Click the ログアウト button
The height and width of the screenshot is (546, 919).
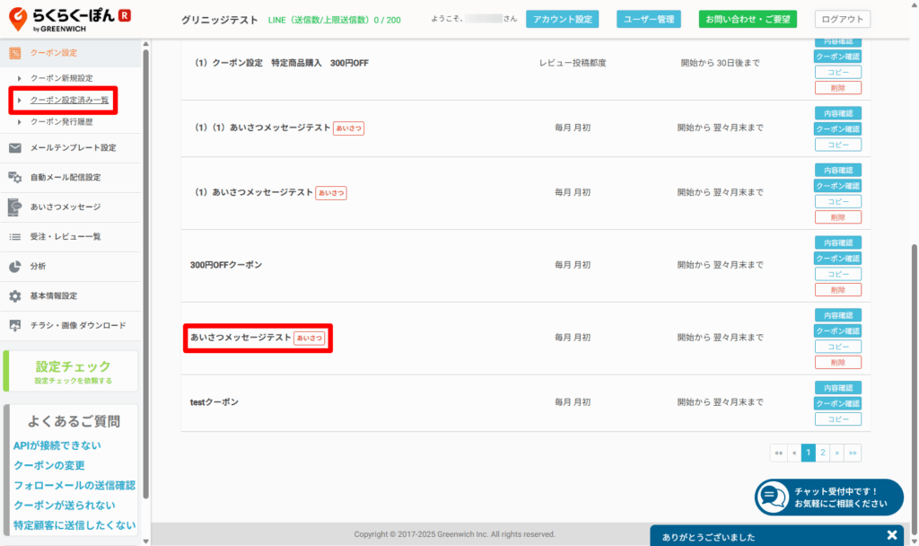(x=842, y=20)
